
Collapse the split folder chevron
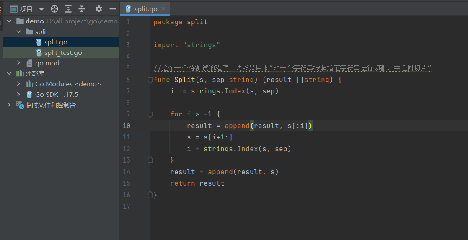(x=19, y=32)
